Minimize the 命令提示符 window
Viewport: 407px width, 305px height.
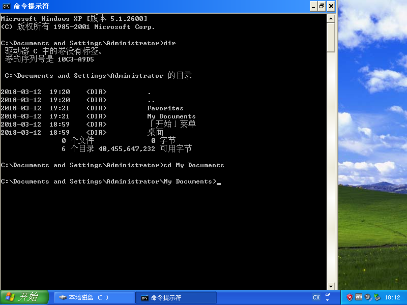pyautogui.click(x=313, y=6)
